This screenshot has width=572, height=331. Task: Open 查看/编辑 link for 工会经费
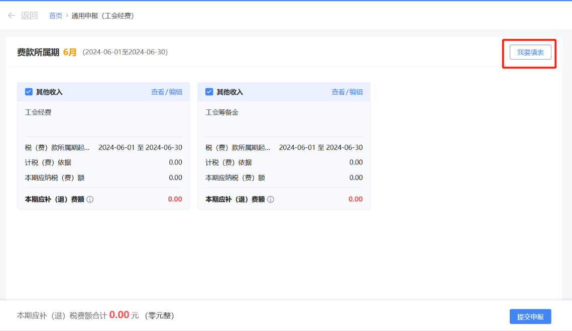(x=167, y=92)
